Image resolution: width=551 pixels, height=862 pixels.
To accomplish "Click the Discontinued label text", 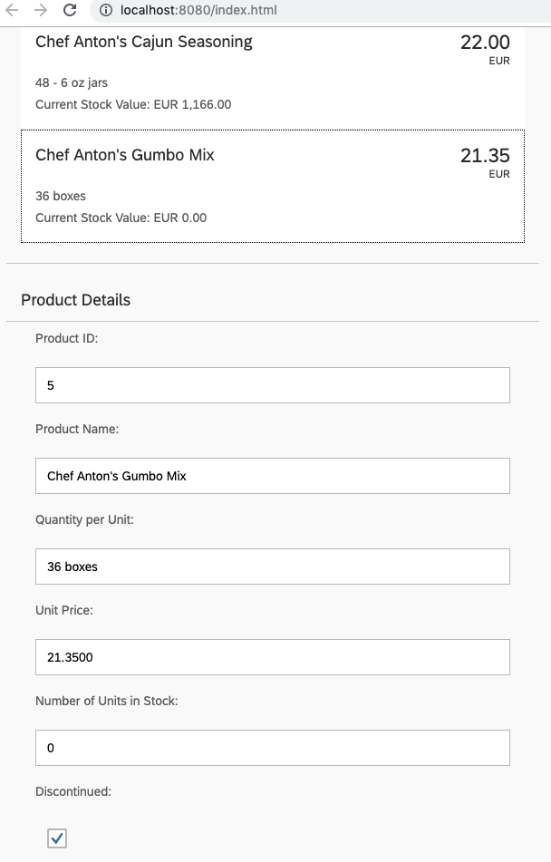I will pyautogui.click(x=73, y=791).
